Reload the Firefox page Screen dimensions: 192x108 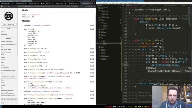click(x=7, y=6)
